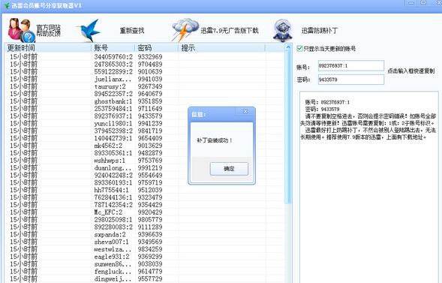The image size is (442, 283).
Task: Click the 提示 column header
Action: coord(222,48)
